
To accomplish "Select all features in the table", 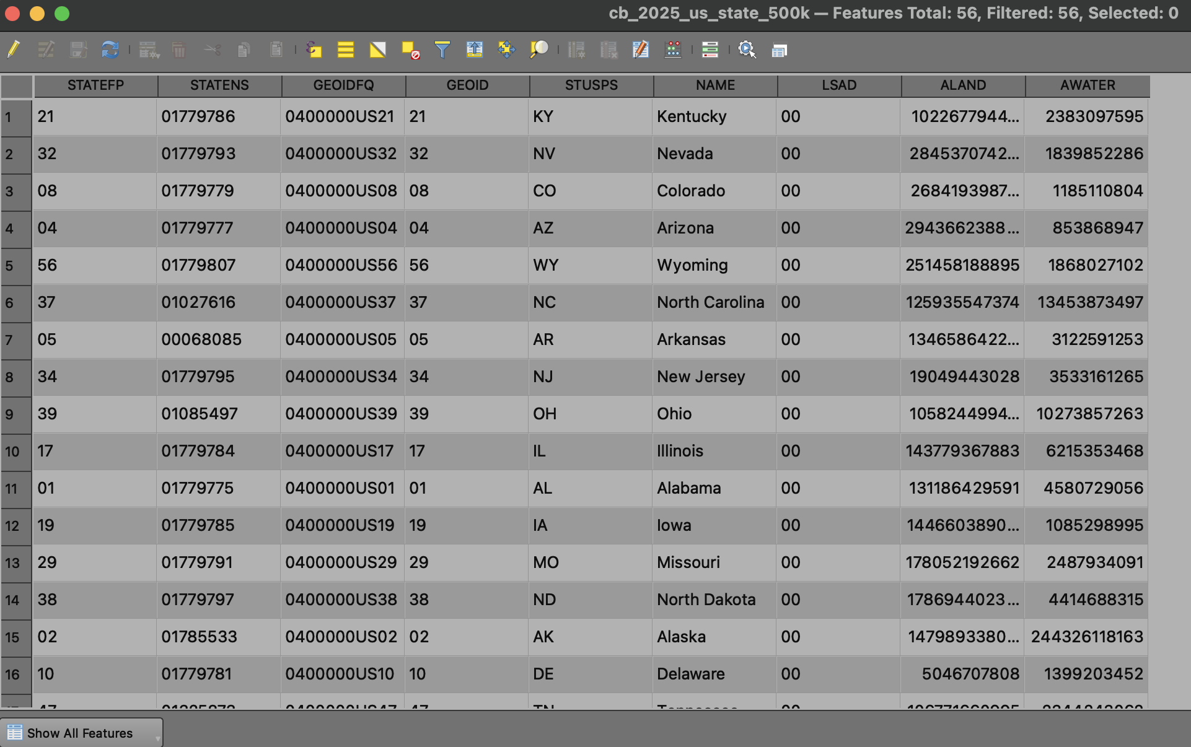I will pyautogui.click(x=346, y=50).
